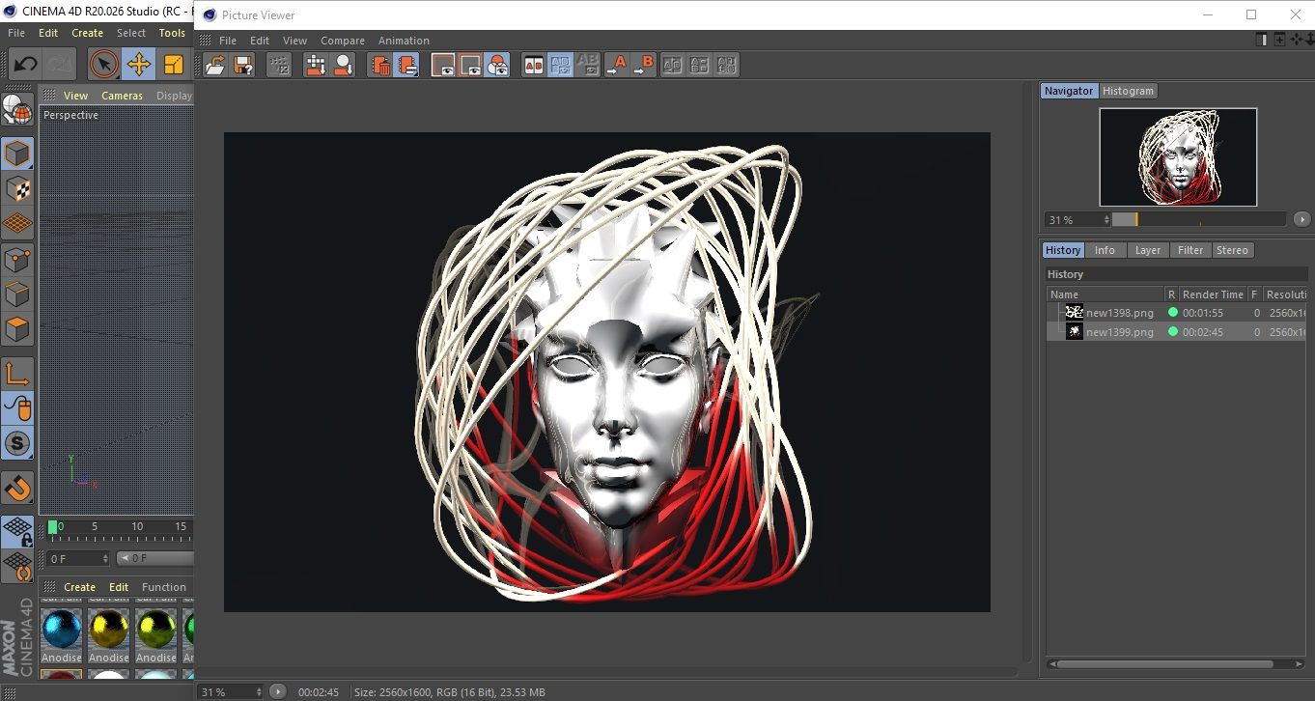Click the Snap magnet icon
Viewport: 1315px width, 701px height.
pos(17,488)
